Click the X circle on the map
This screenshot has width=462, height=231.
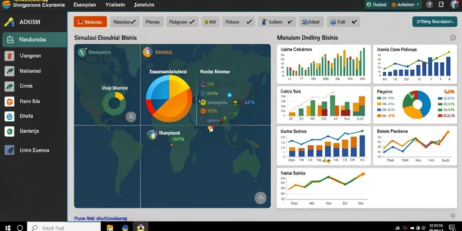131,117
